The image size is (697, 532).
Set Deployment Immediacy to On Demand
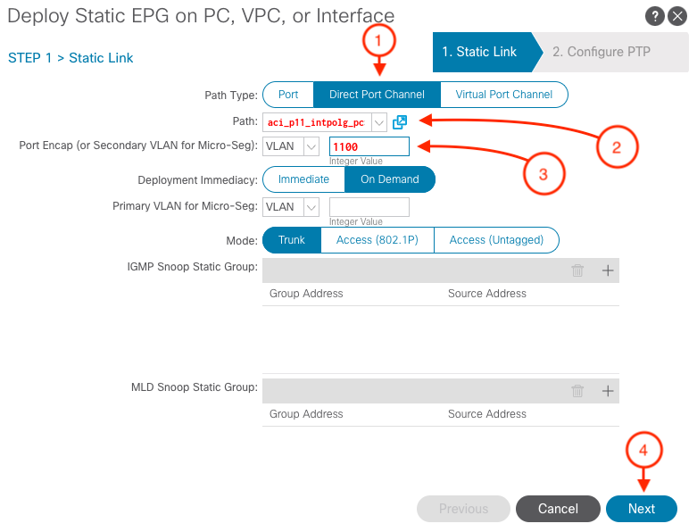tap(389, 179)
